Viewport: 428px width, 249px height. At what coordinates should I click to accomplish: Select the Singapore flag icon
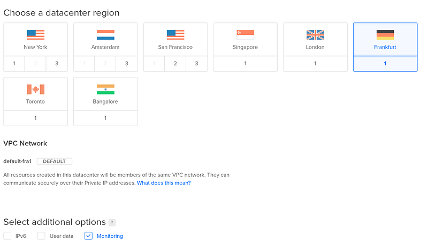246,35
